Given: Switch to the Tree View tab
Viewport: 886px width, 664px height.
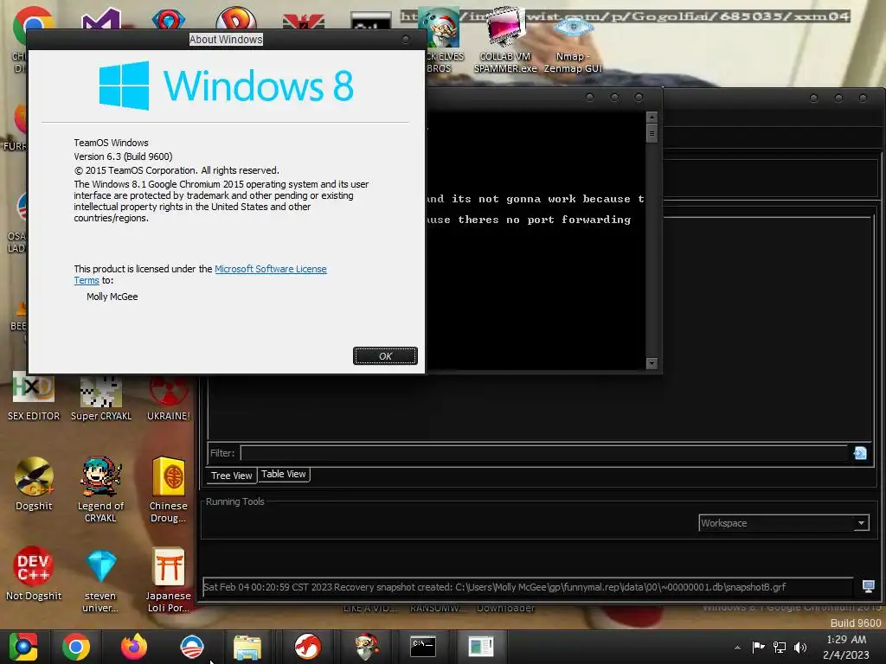Looking at the screenshot, I should click(x=231, y=476).
